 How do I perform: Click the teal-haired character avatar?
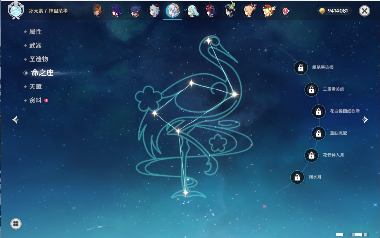pos(192,11)
